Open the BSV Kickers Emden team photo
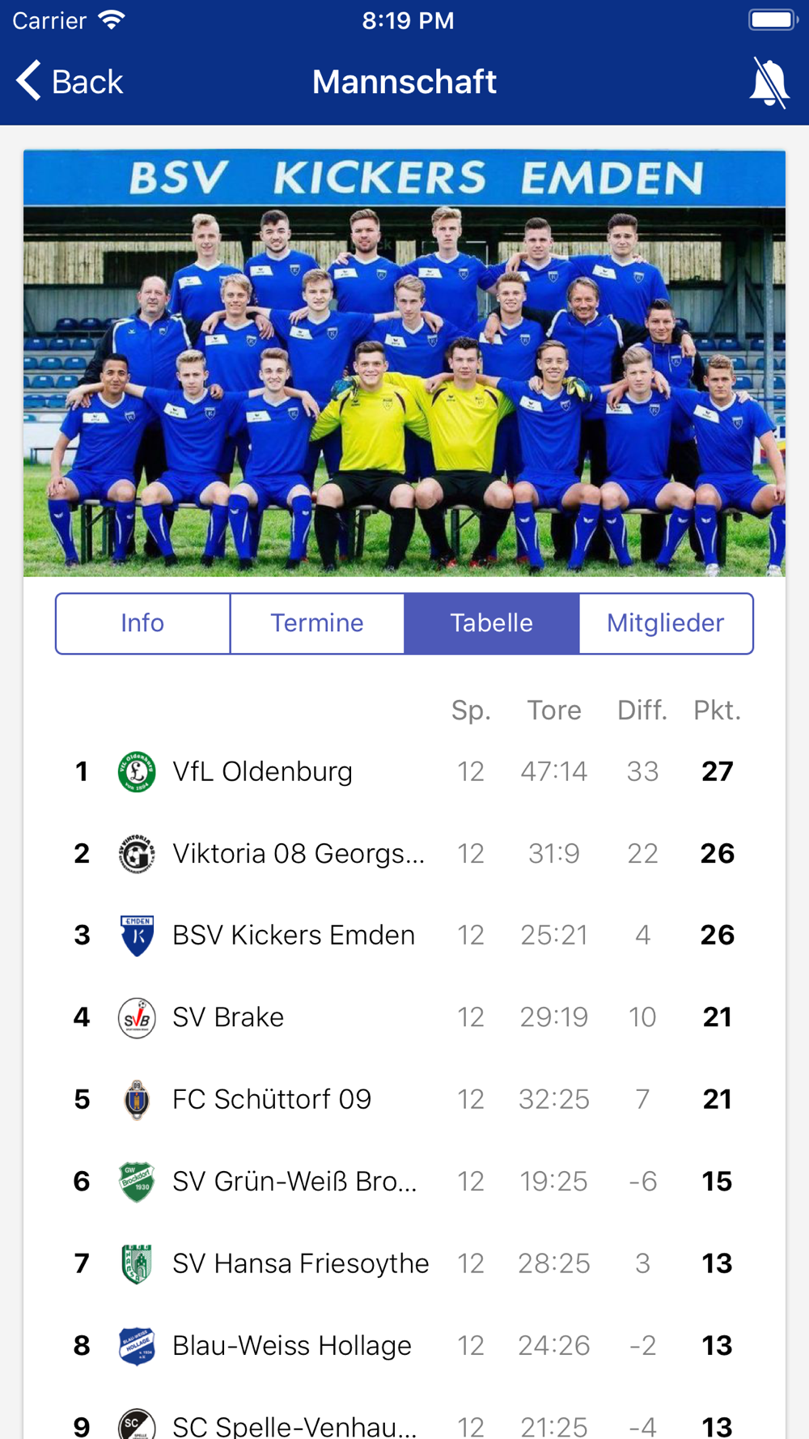This screenshot has height=1439, width=809. tap(404, 363)
